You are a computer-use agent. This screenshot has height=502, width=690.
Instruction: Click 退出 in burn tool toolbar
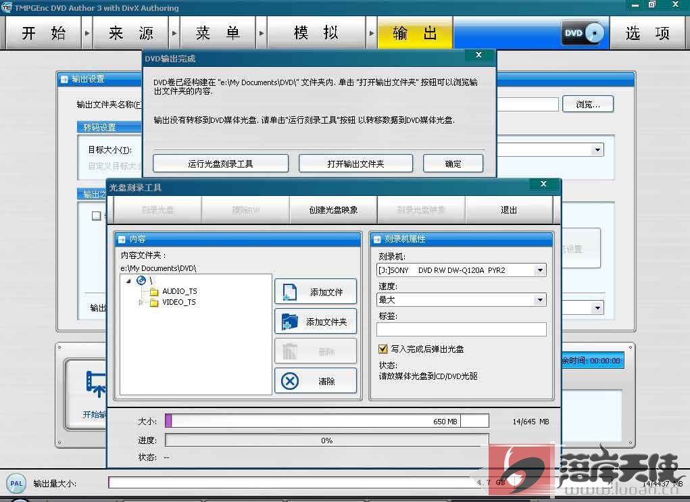(509, 210)
